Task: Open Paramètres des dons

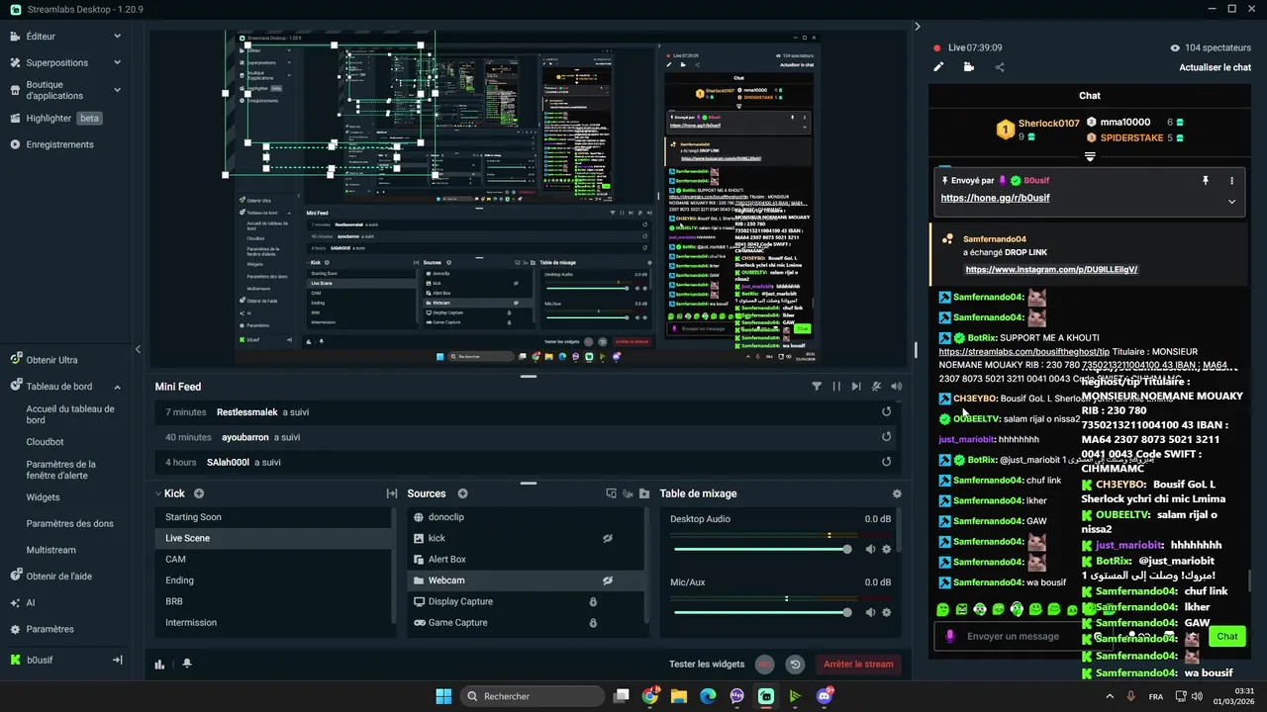Action: click(69, 523)
